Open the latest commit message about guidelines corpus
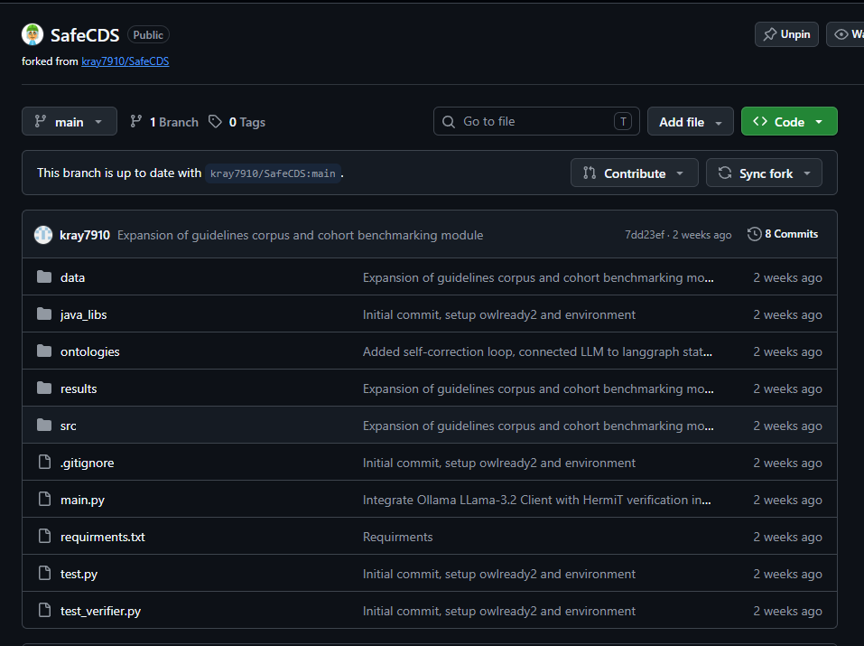This screenshot has width=864, height=646. click(301, 235)
